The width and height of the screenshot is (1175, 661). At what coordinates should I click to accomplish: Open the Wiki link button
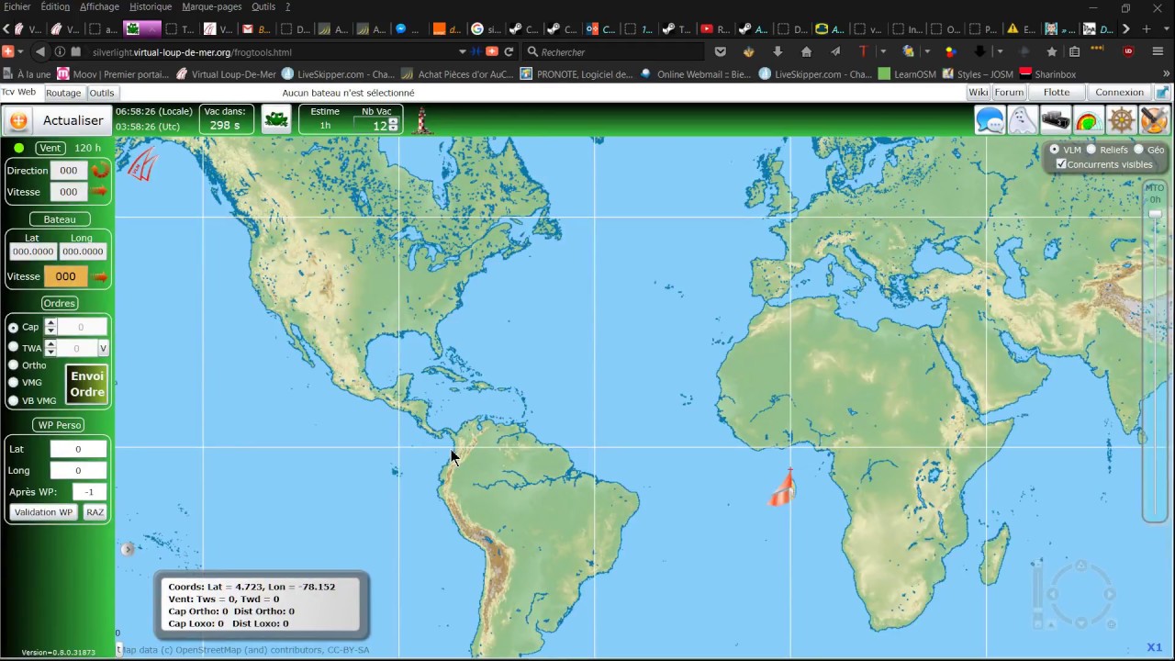[x=979, y=93]
